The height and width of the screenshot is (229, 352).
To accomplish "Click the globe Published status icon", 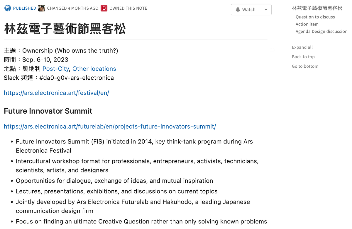I will 7,8.
